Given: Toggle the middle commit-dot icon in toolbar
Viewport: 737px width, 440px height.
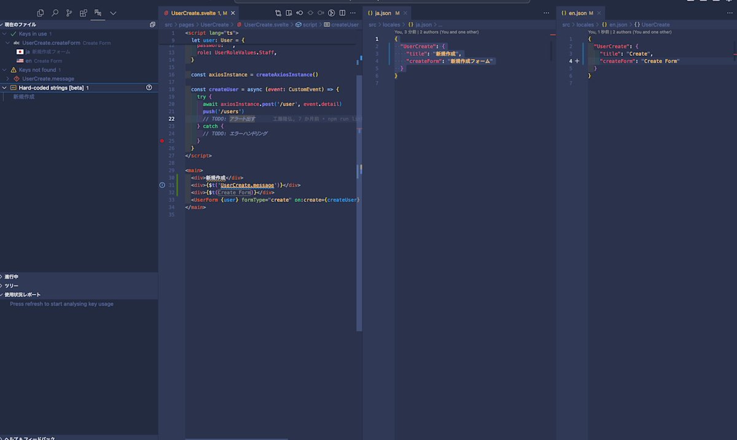Looking at the screenshot, I should [310, 13].
